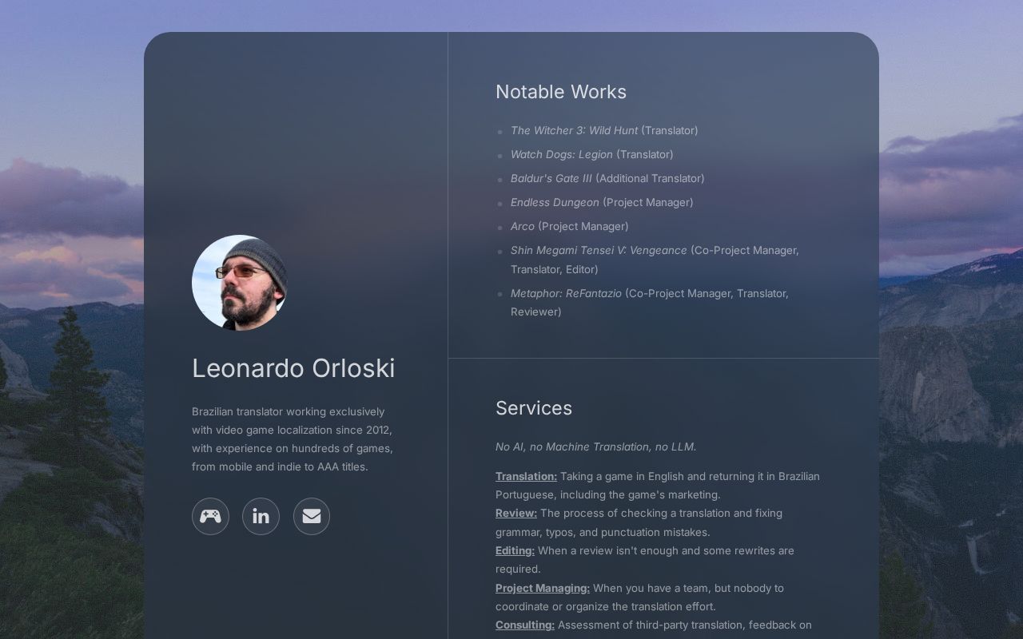Click The Witcher 3: Wild Hunt entry
Image resolution: width=1023 pixels, height=639 pixels.
pyautogui.click(x=574, y=130)
